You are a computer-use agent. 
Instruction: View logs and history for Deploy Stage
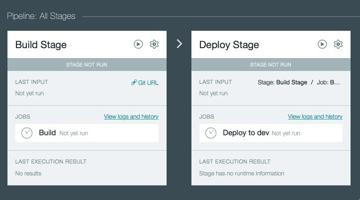tap(315, 117)
